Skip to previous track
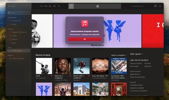The image size is (169, 100). 46,6
